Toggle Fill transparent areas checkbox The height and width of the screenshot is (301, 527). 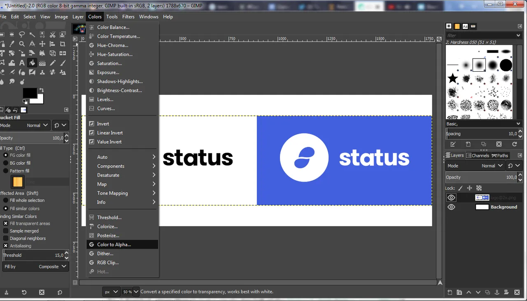(x=6, y=224)
